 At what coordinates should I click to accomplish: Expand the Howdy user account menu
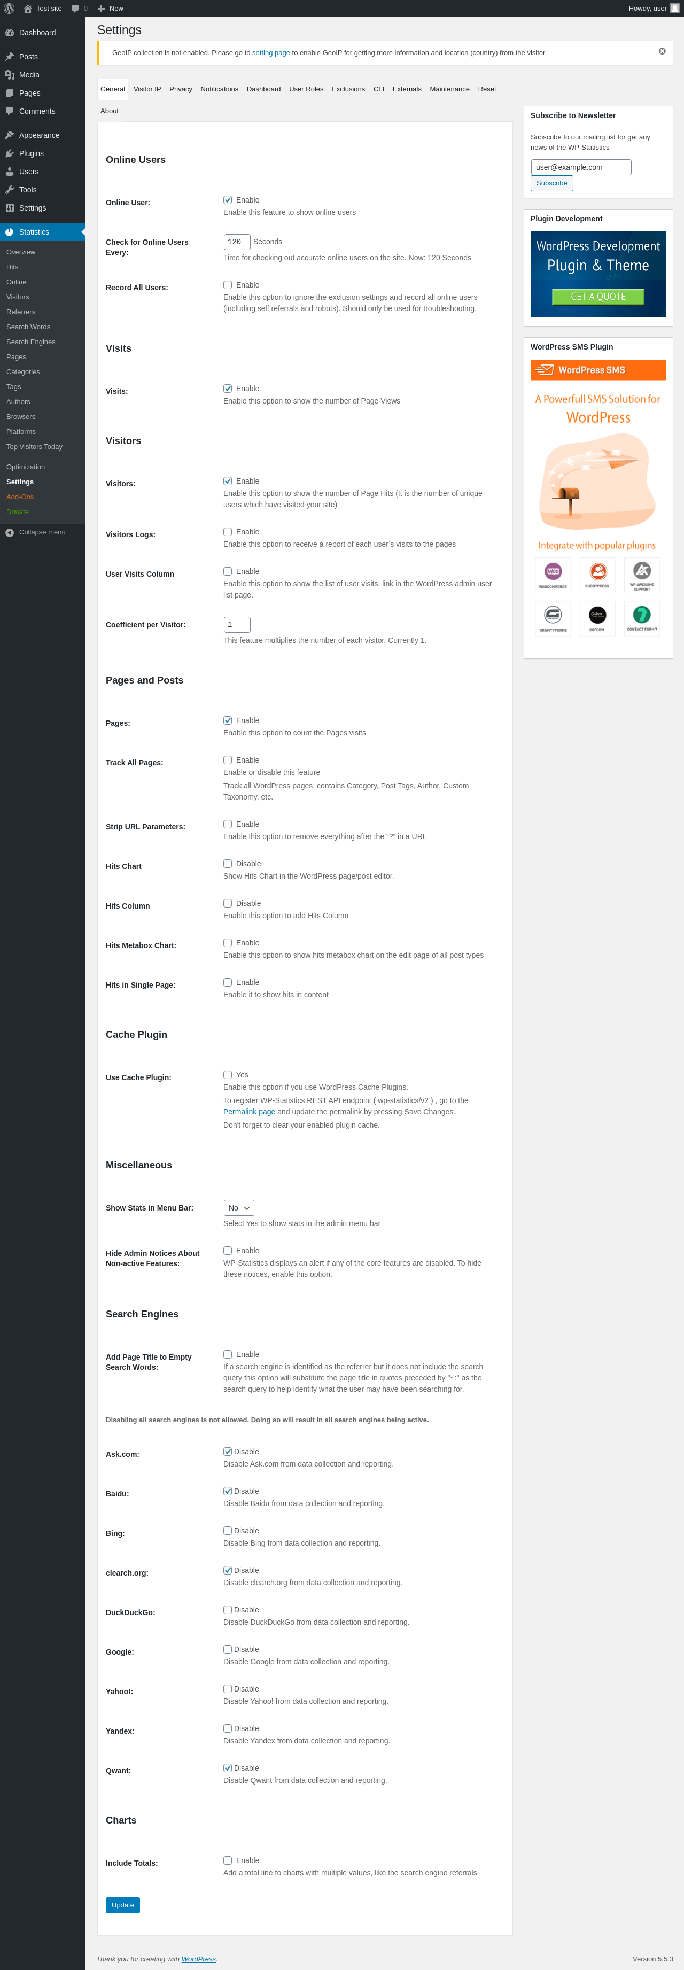coord(652,9)
